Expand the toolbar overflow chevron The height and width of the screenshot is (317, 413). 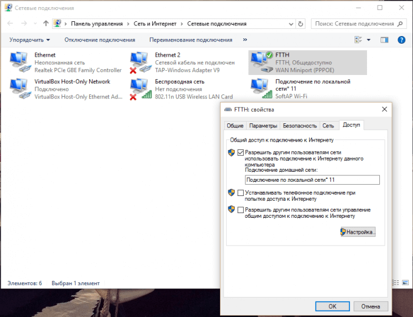[245, 40]
